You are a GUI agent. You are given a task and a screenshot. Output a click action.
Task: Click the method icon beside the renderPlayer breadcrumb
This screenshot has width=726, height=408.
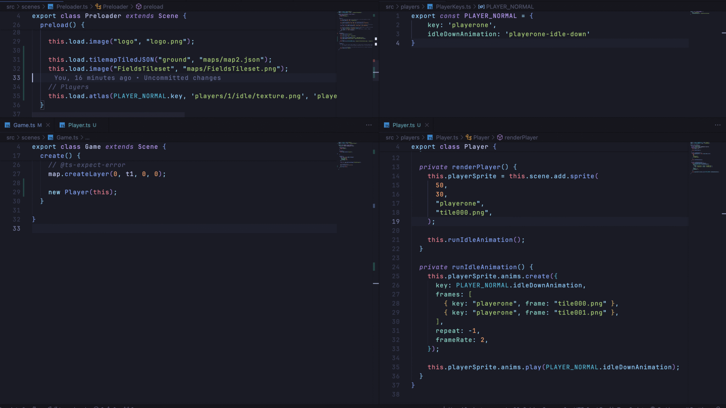click(x=500, y=137)
